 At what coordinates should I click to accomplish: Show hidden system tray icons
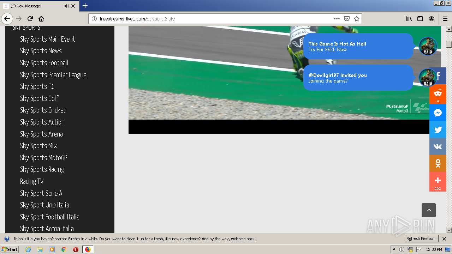(394, 249)
